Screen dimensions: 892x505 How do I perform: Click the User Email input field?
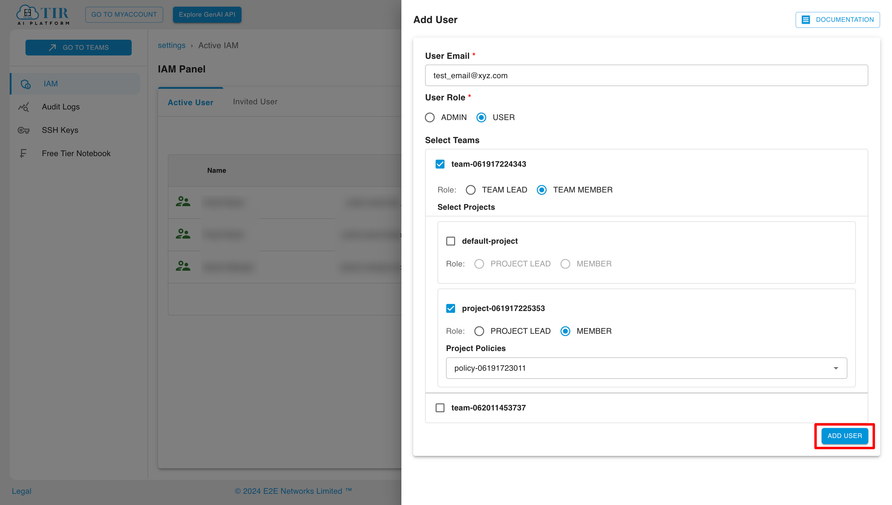coord(646,75)
